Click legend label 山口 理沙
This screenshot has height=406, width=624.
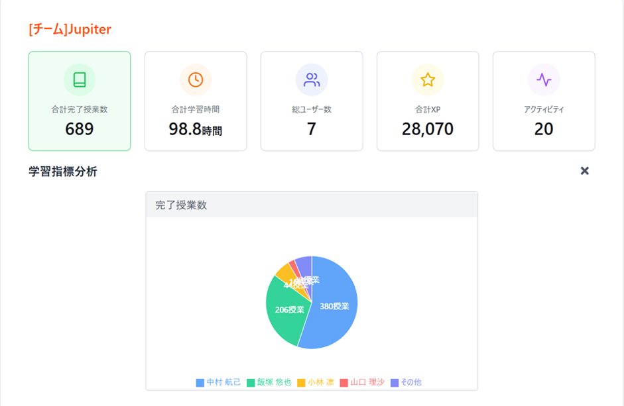367,382
